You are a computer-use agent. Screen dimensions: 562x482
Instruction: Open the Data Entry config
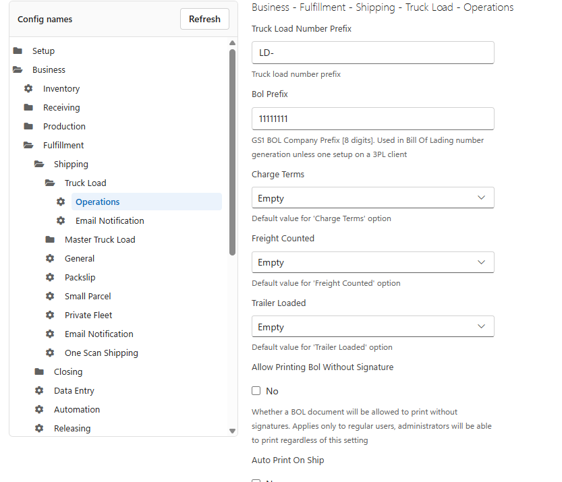(74, 391)
